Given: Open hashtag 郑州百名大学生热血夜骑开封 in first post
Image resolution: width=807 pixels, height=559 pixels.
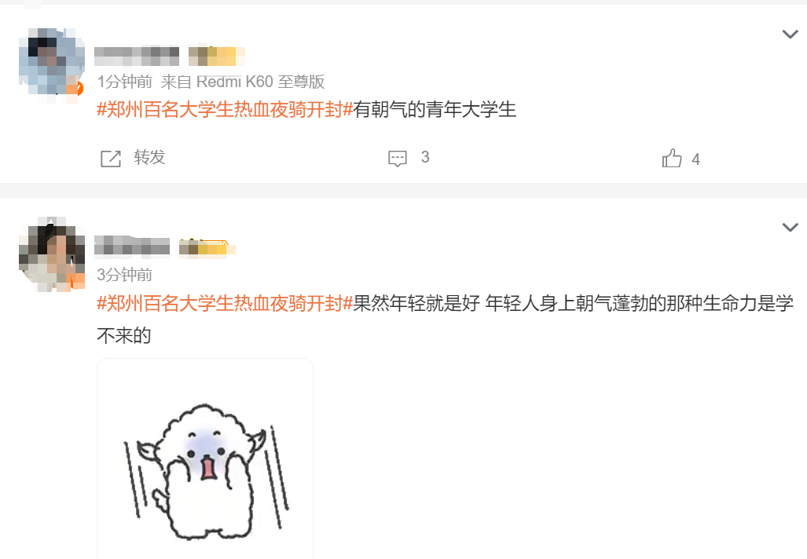Looking at the screenshot, I should [225, 110].
